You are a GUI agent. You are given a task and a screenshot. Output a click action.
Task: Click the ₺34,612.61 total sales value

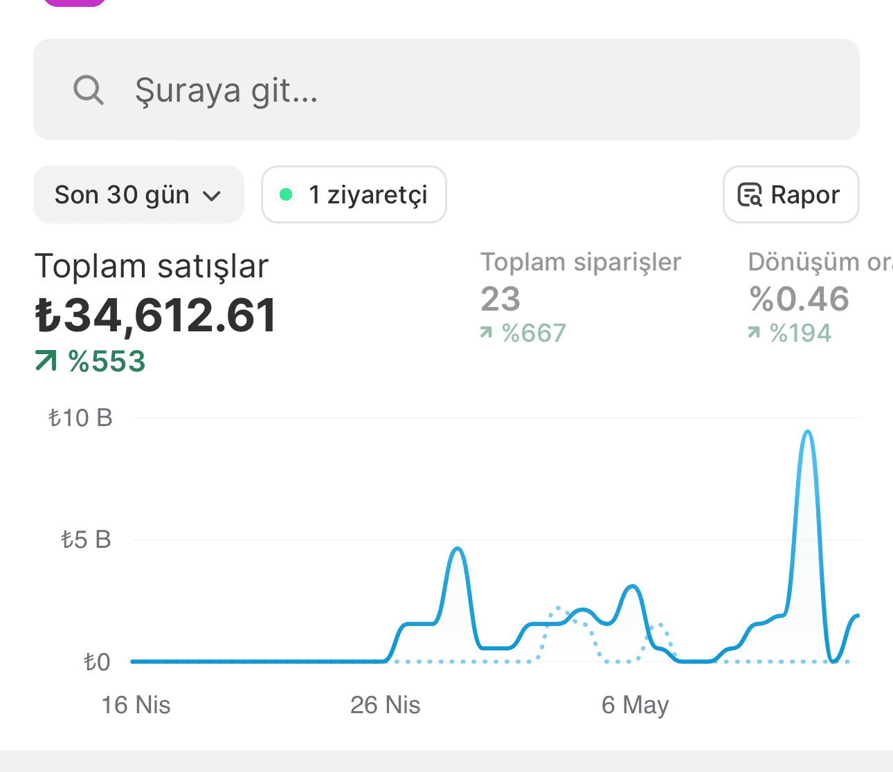pos(156,315)
